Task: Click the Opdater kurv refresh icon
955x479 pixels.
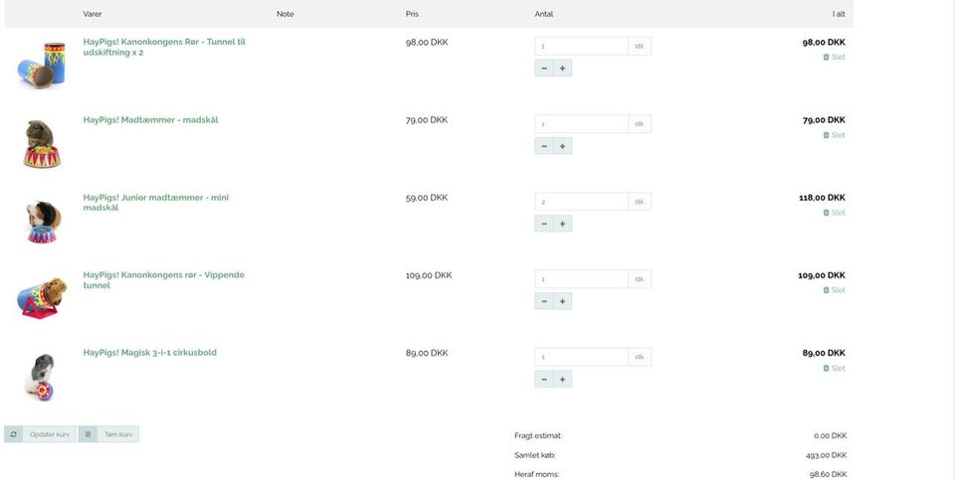Action: [13, 434]
